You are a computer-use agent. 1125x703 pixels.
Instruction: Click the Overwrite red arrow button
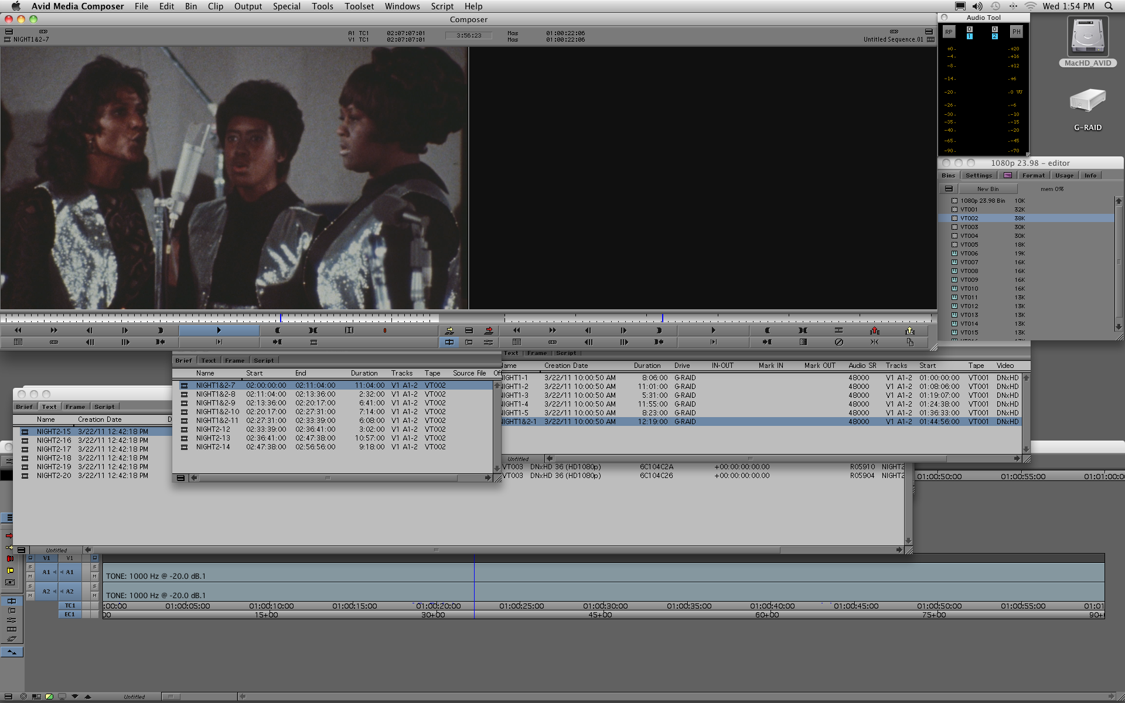[489, 330]
